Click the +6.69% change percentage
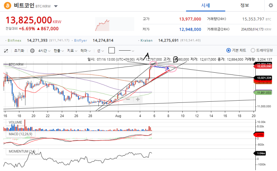 pyautogui.click(x=27, y=29)
